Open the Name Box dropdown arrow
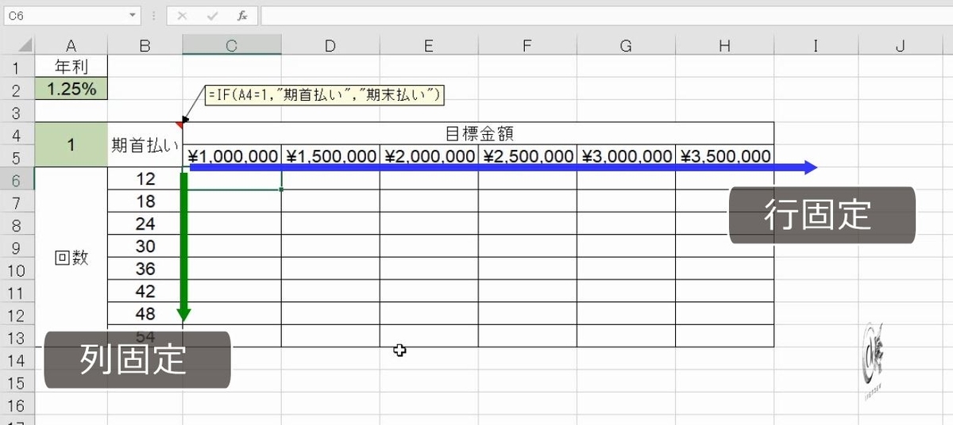Image resolution: width=953 pixels, height=425 pixels. 132,15
